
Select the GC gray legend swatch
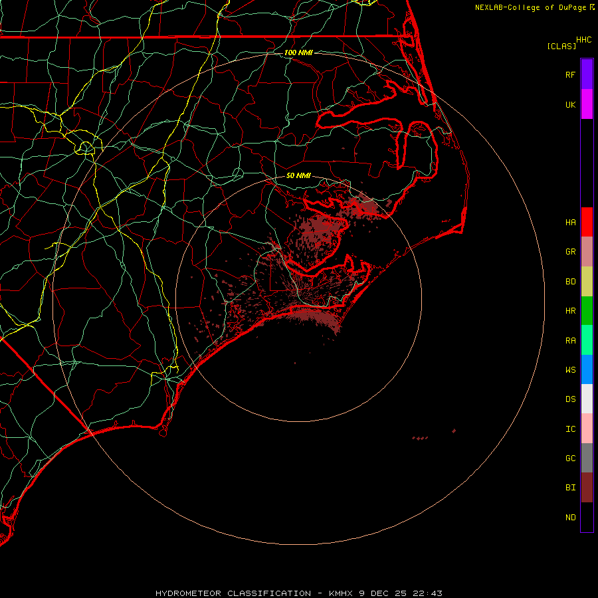587,458
